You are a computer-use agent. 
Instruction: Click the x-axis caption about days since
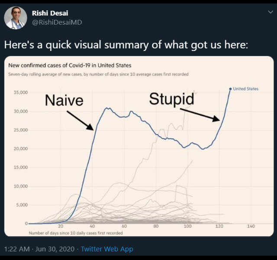pyautogui.click(x=76, y=233)
